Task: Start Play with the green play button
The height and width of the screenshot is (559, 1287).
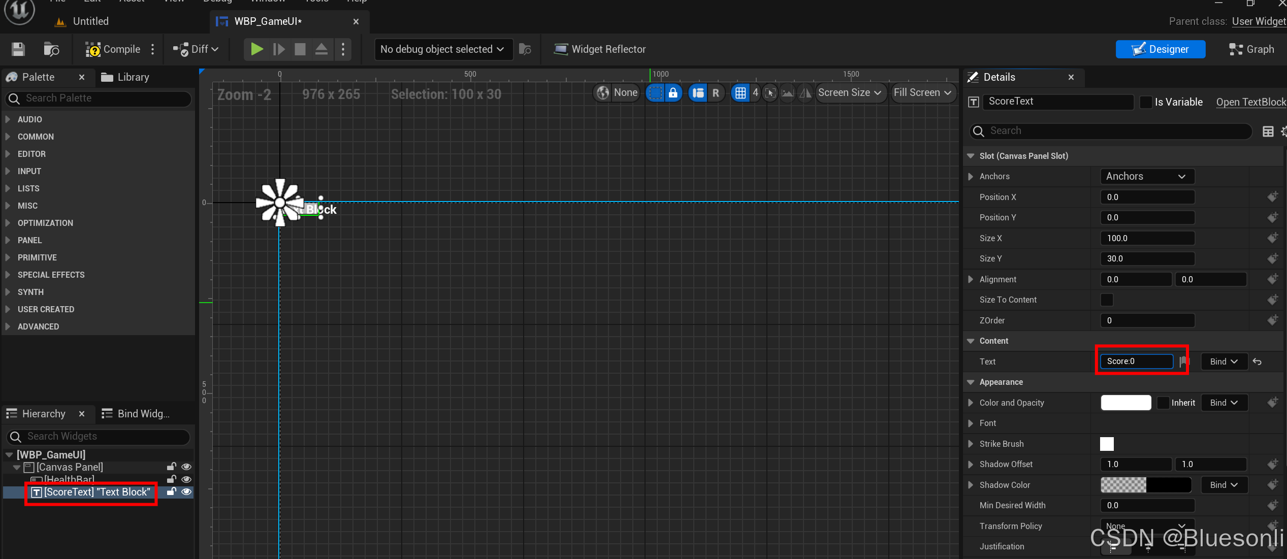Action: (x=257, y=49)
